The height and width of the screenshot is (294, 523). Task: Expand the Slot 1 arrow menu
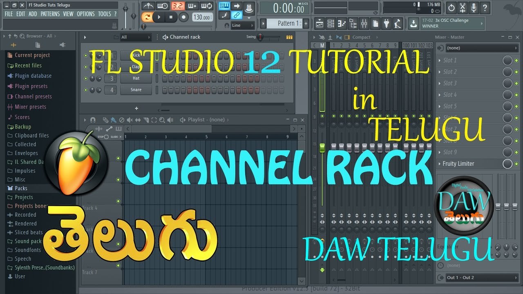pos(440,60)
